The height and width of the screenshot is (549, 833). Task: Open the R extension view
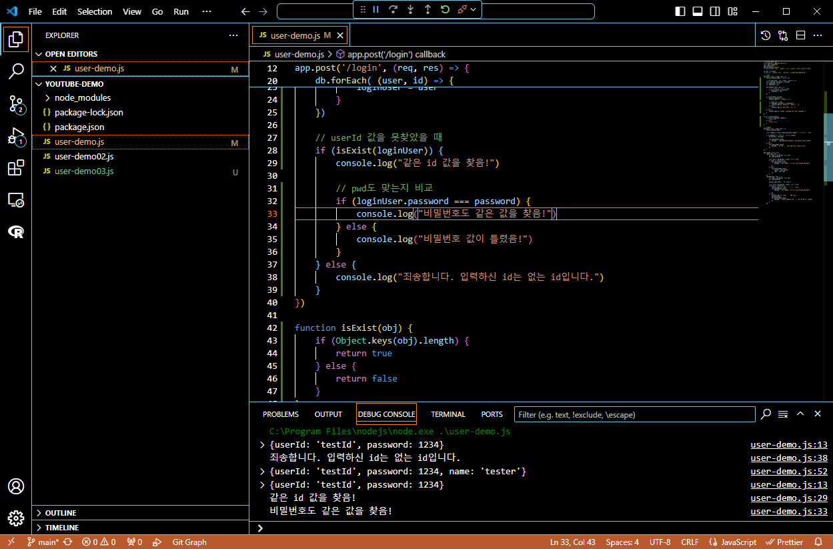point(16,232)
